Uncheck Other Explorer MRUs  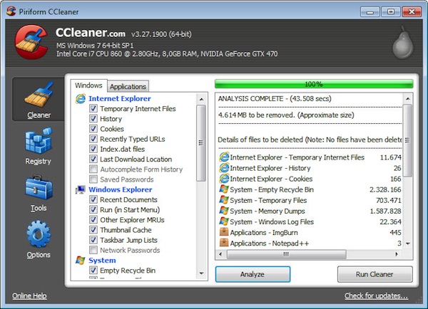[93, 219]
